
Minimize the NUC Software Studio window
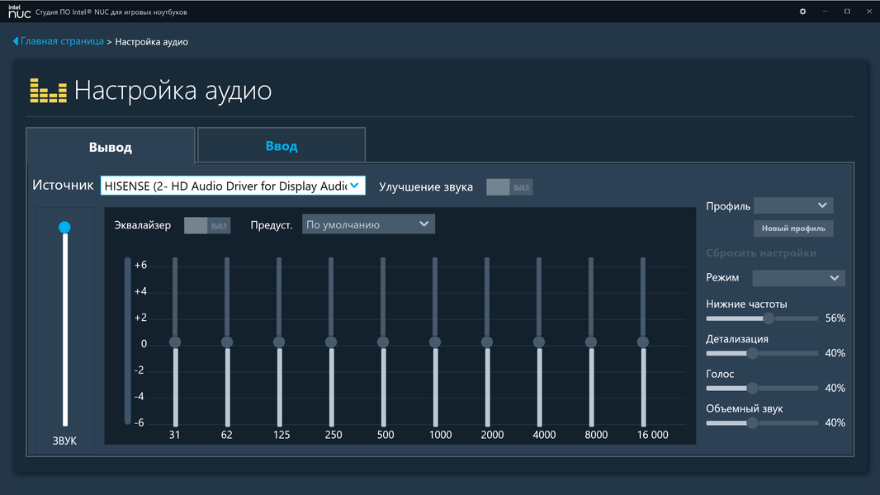coord(825,12)
